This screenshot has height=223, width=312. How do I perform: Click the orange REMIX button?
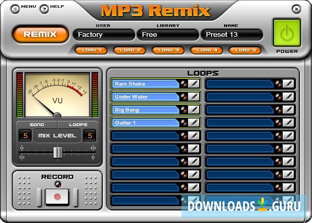click(x=41, y=34)
